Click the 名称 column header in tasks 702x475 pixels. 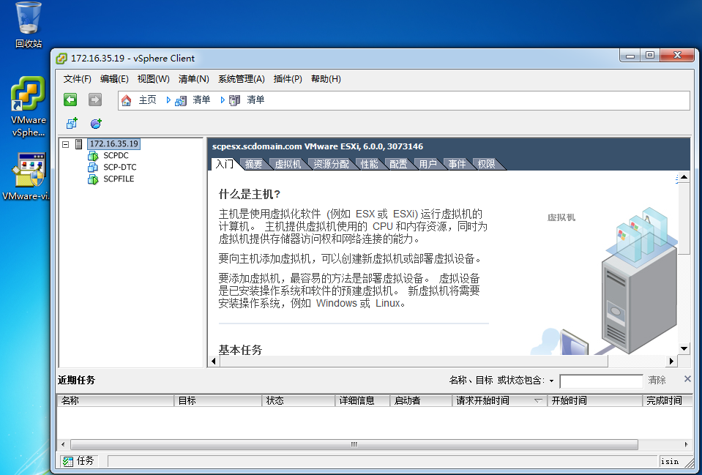click(x=116, y=400)
